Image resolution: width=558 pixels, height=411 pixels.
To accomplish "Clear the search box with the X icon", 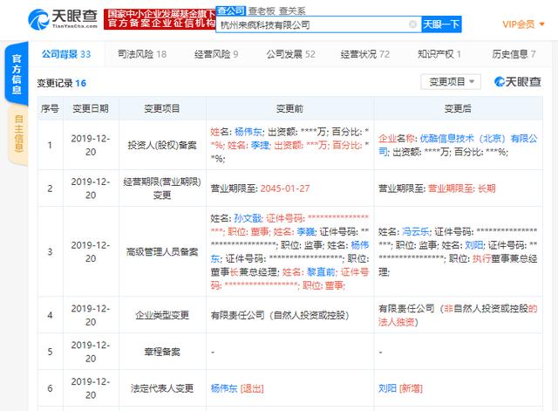I will tap(412, 25).
